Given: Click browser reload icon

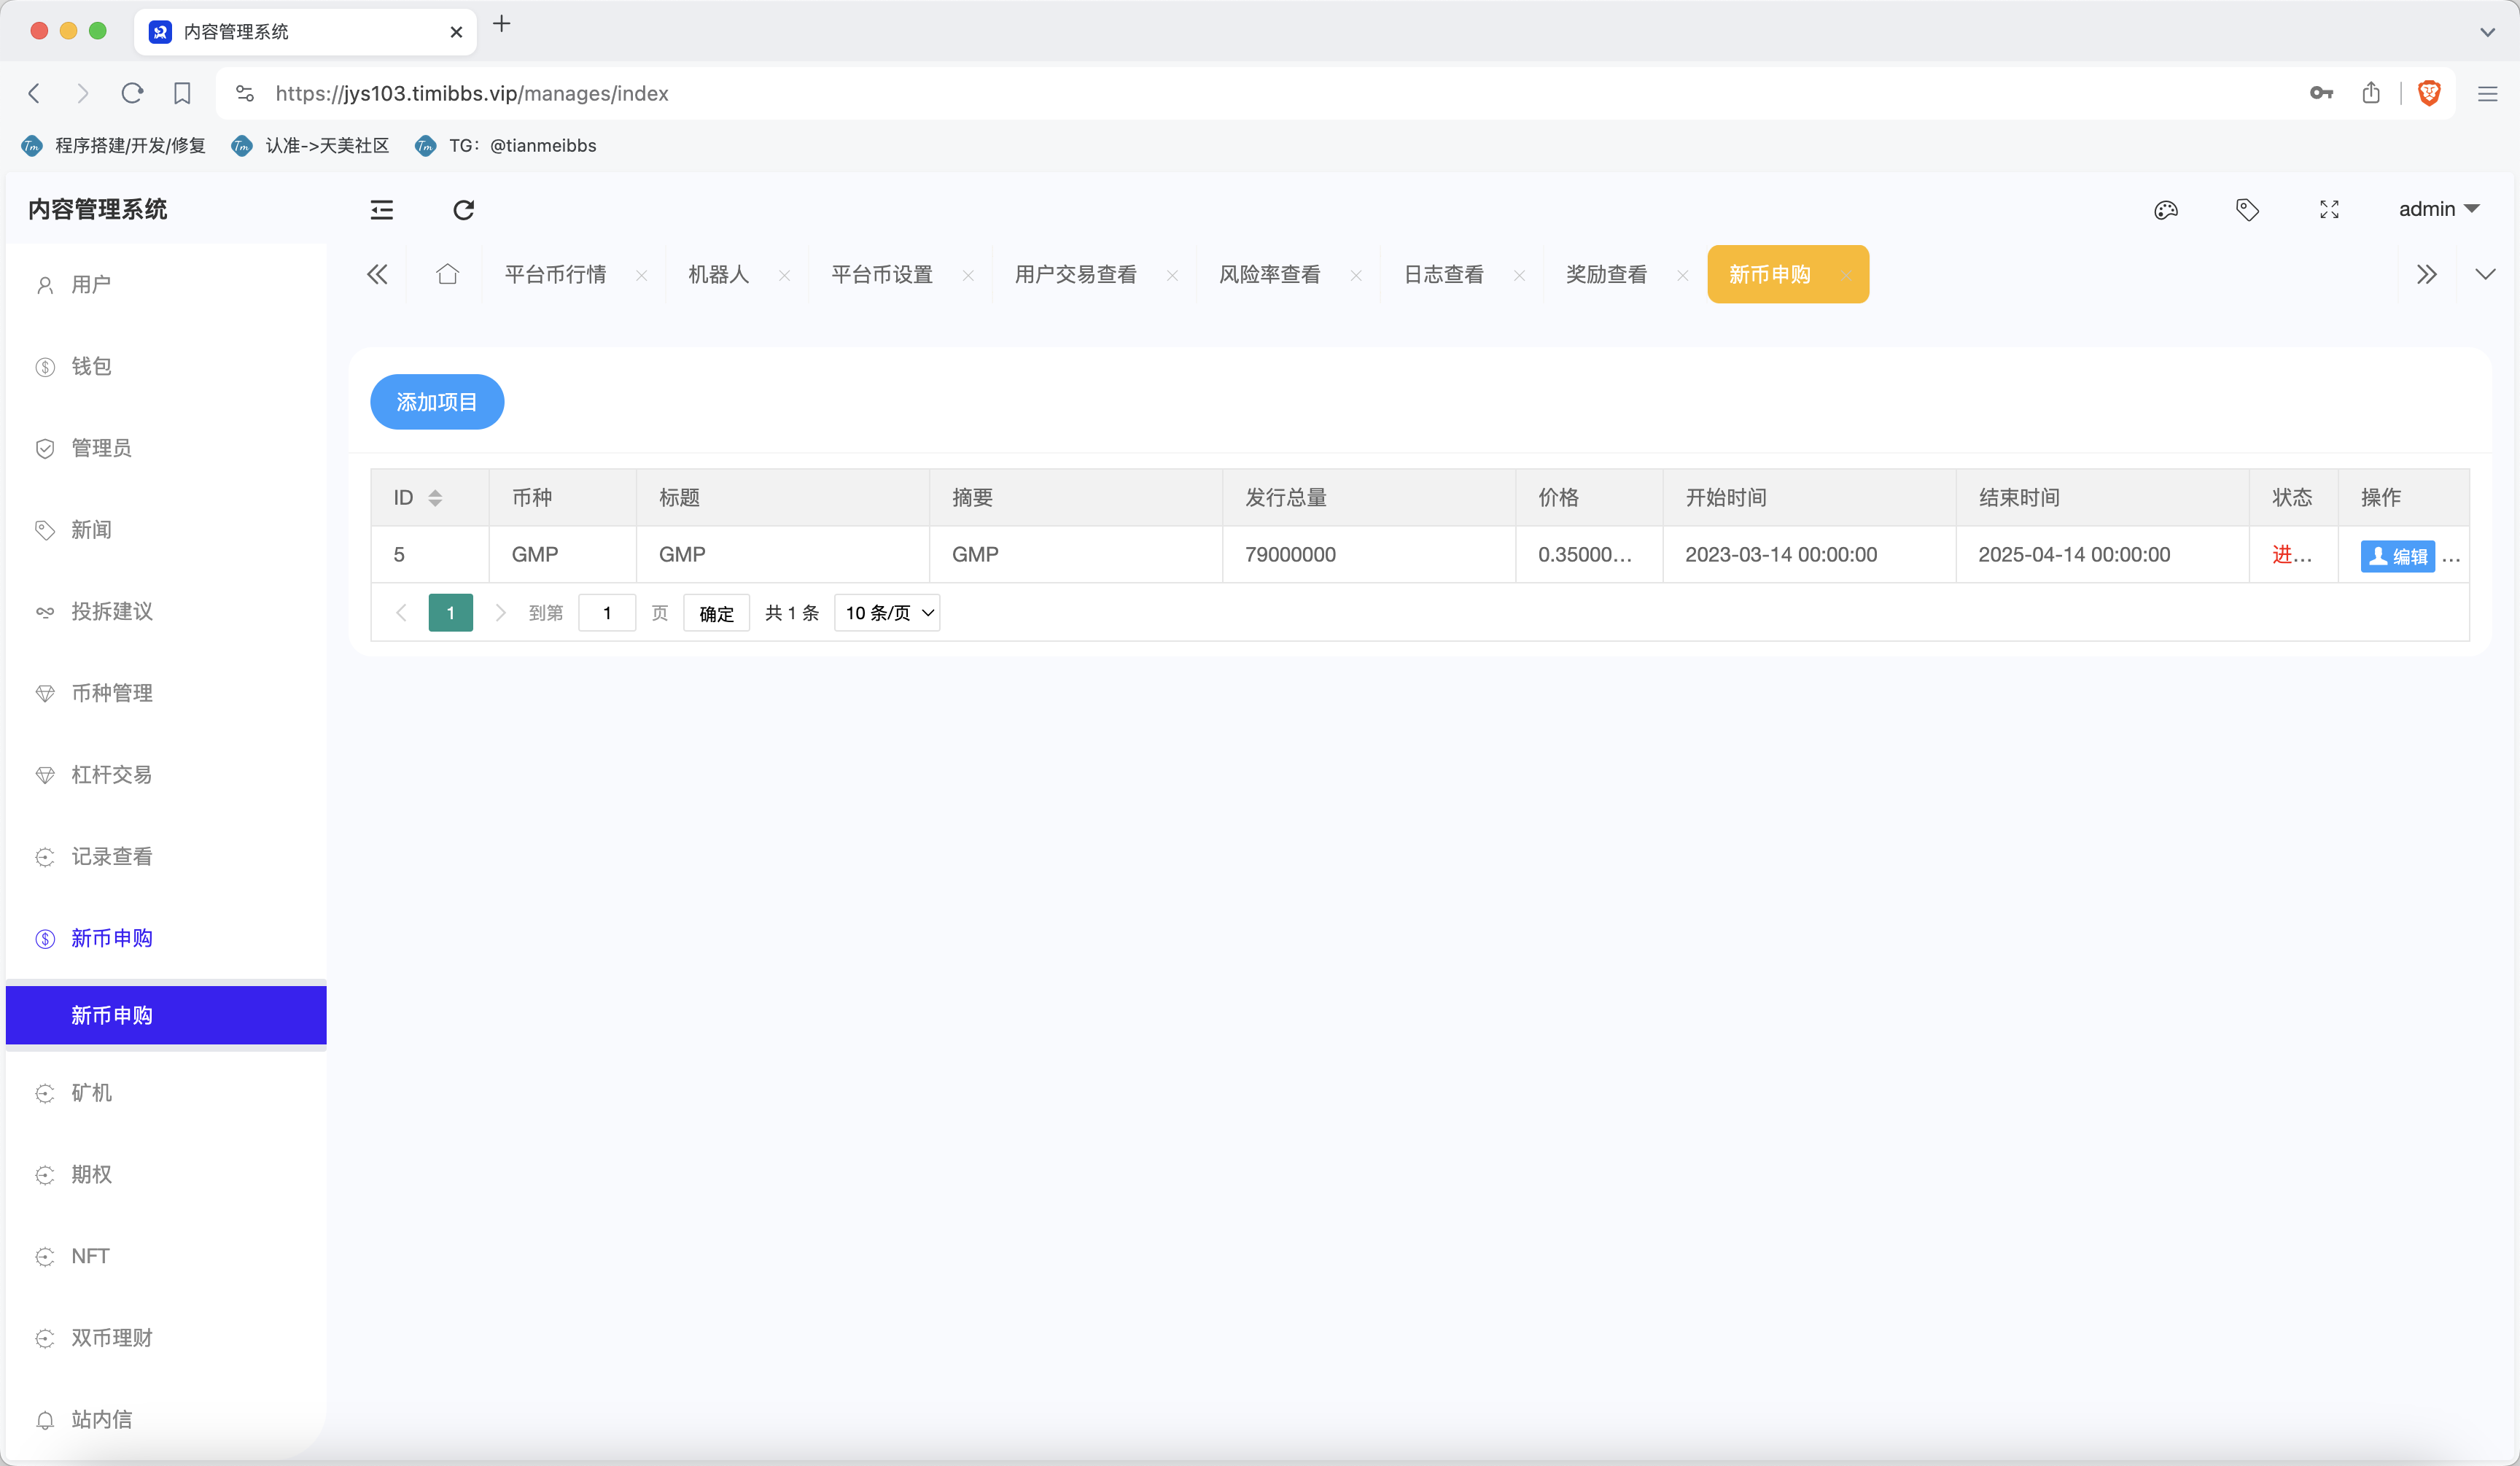Looking at the screenshot, I should click(132, 93).
